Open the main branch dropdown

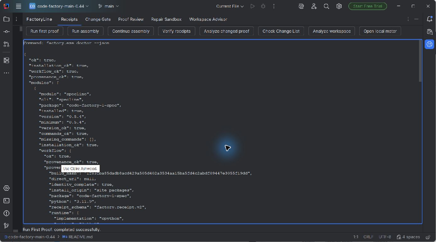108,6
